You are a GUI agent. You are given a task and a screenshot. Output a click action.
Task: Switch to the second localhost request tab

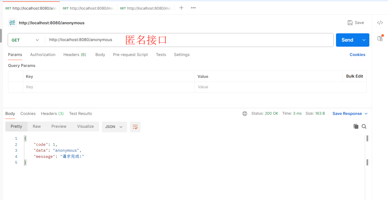click(x=88, y=8)
